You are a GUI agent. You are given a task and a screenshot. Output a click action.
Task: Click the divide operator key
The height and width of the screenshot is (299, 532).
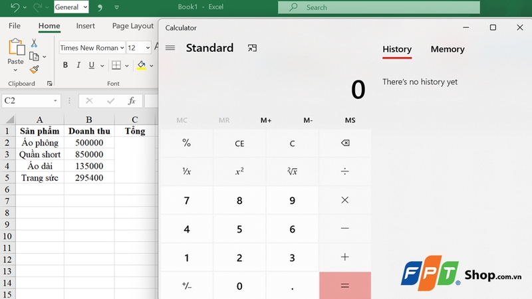[x=345, y=171]
